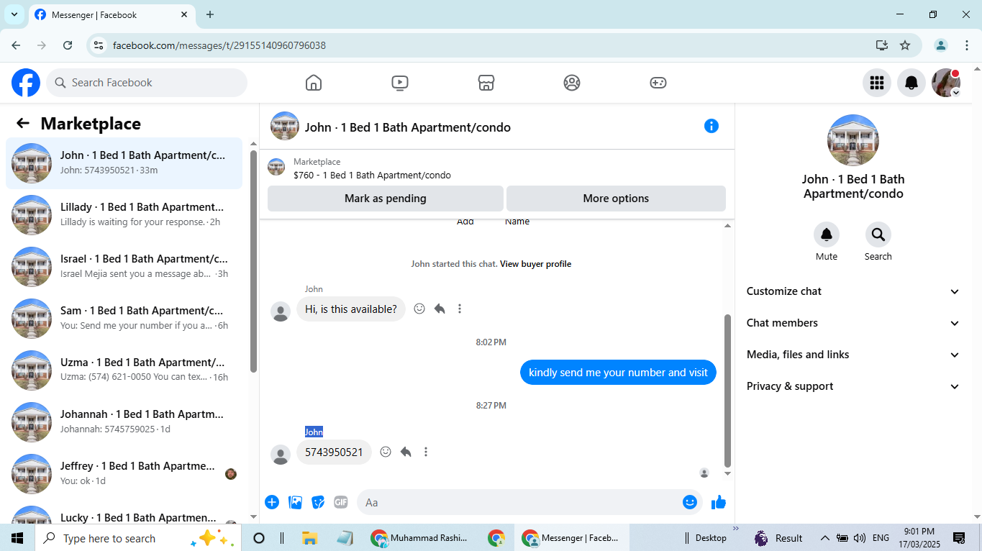Open Uzma conversation
This screenshot has height=551, width=982.
124,370
